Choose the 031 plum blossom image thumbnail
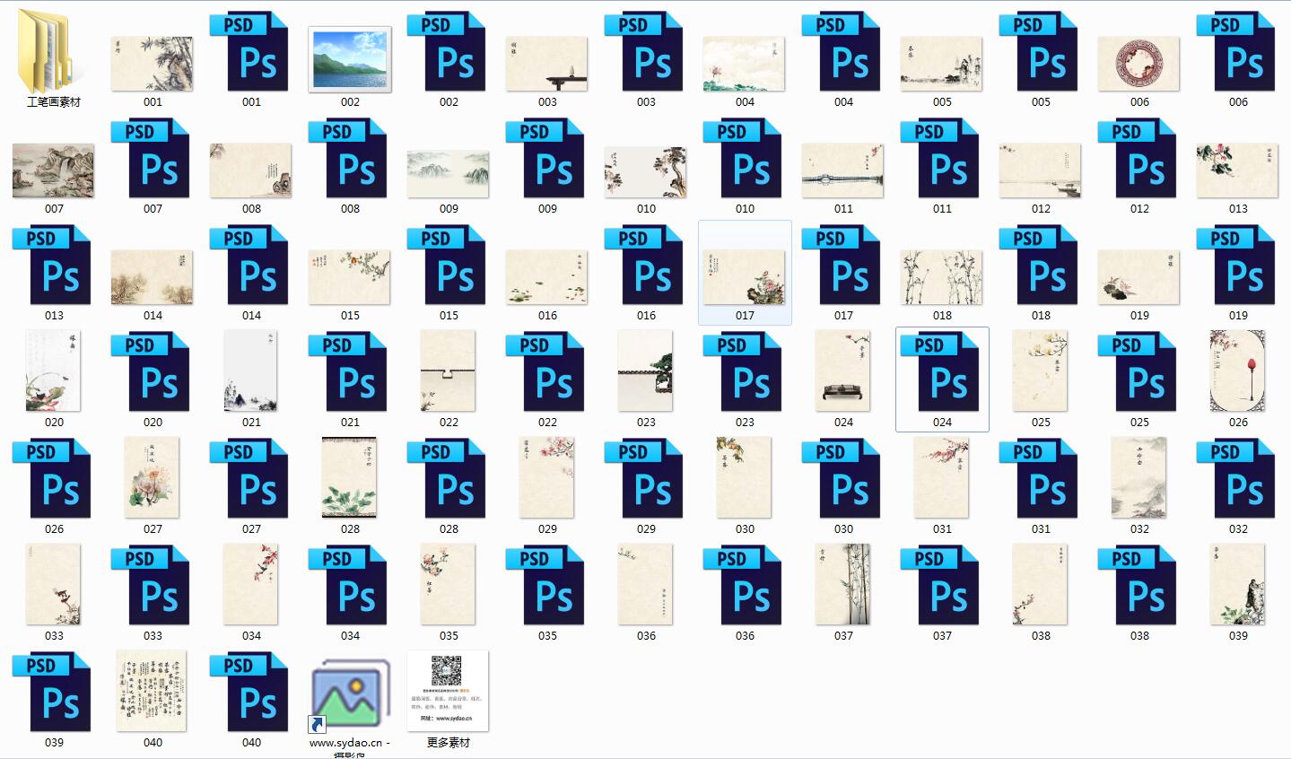1291x759 pixels. (x=942, y=477)
